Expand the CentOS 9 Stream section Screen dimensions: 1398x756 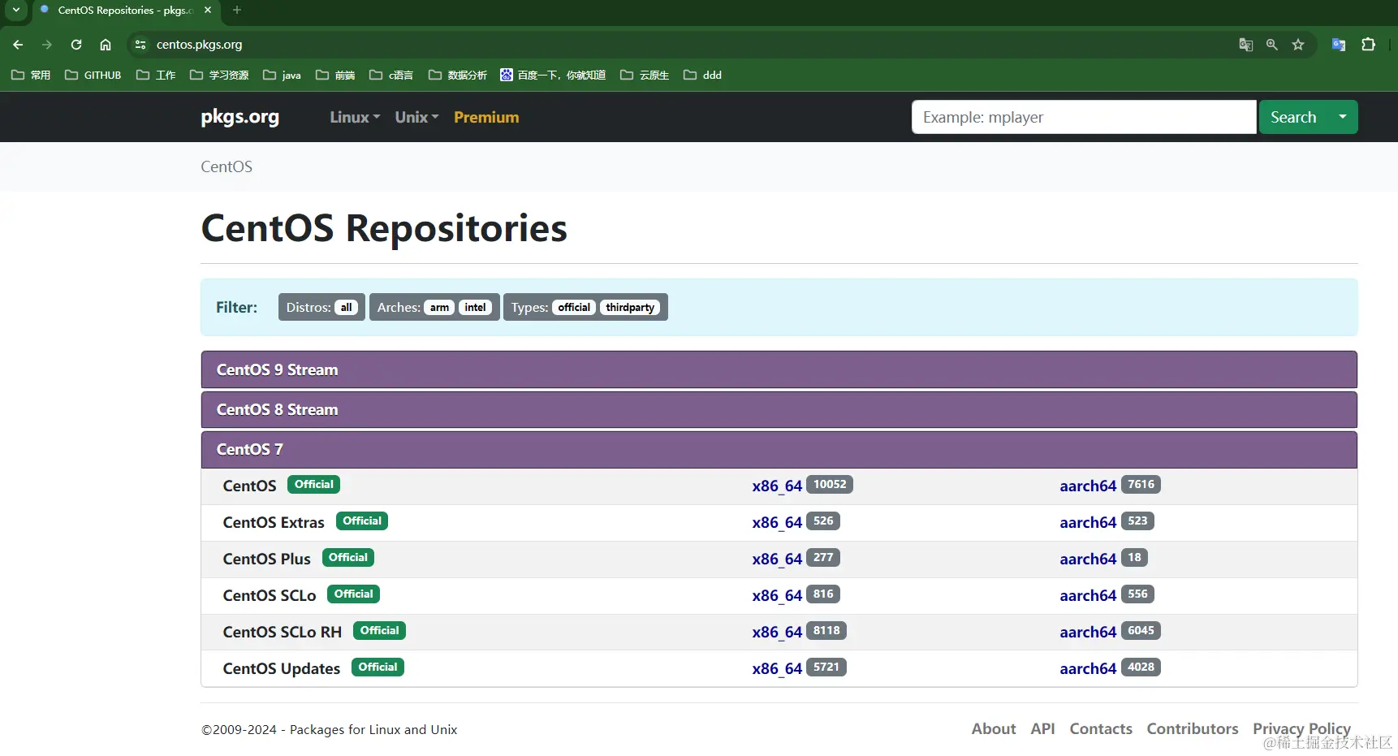(779, 369)
